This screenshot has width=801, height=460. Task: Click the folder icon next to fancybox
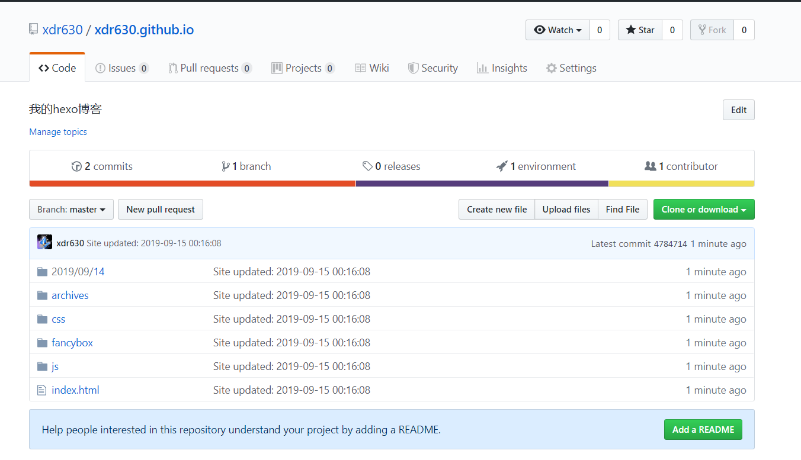(42, 343)
